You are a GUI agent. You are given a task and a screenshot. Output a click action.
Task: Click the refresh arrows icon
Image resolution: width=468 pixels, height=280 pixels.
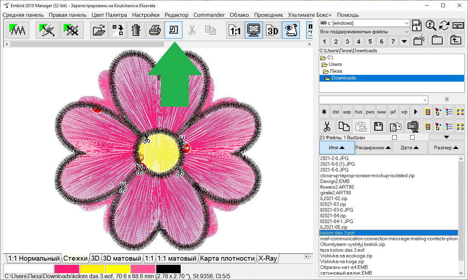444,25
